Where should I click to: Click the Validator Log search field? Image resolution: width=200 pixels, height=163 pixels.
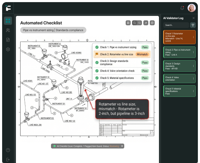click(x=176, y=25)
